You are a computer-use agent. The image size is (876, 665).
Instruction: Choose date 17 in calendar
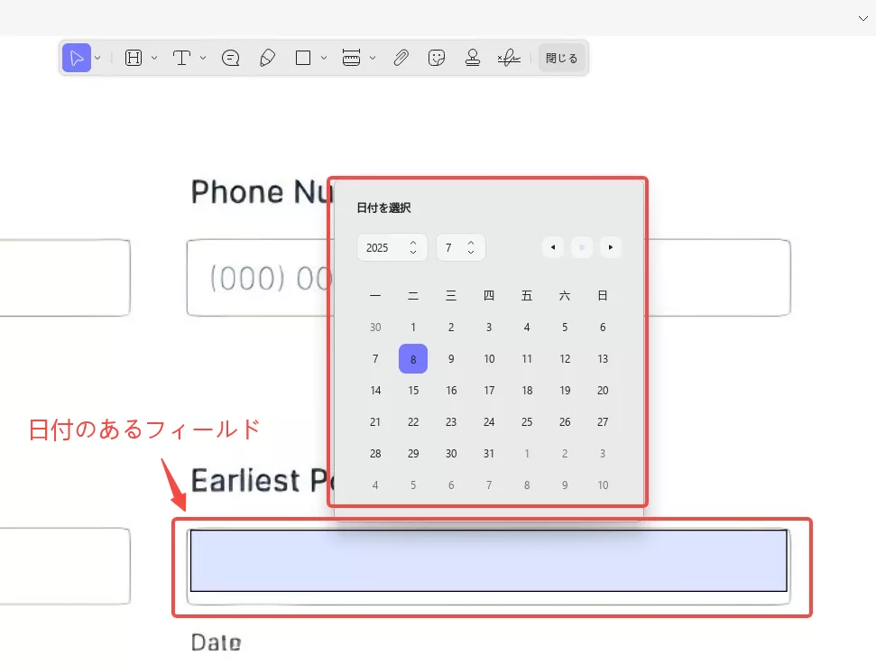point(489,391)
